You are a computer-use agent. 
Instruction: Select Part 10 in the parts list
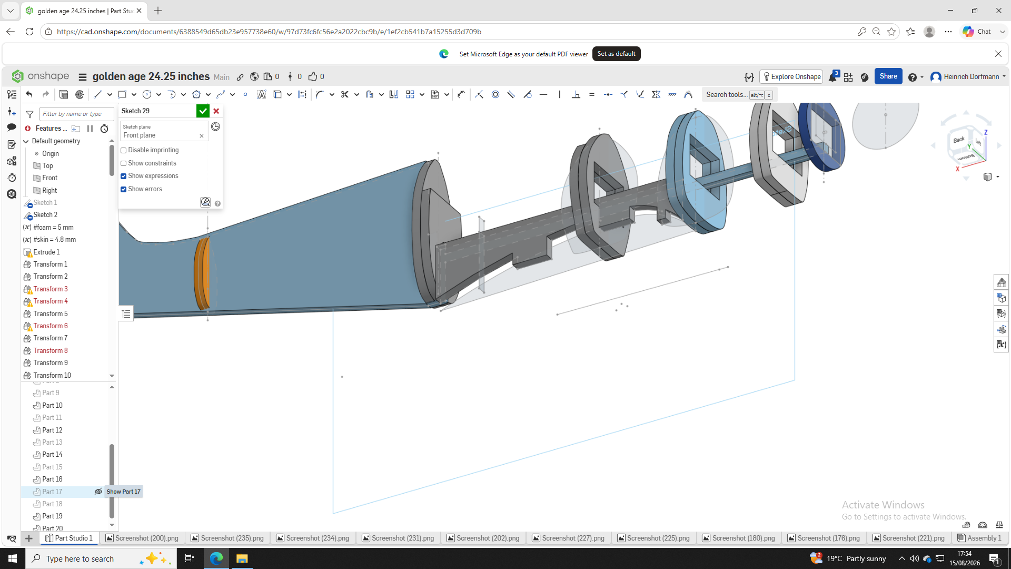(52, 405)
